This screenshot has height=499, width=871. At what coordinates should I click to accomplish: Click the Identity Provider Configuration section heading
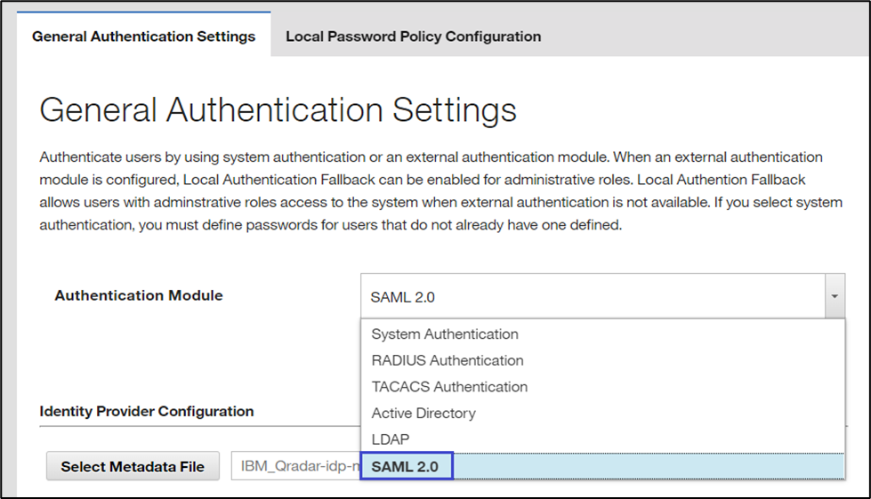(147, 411)
